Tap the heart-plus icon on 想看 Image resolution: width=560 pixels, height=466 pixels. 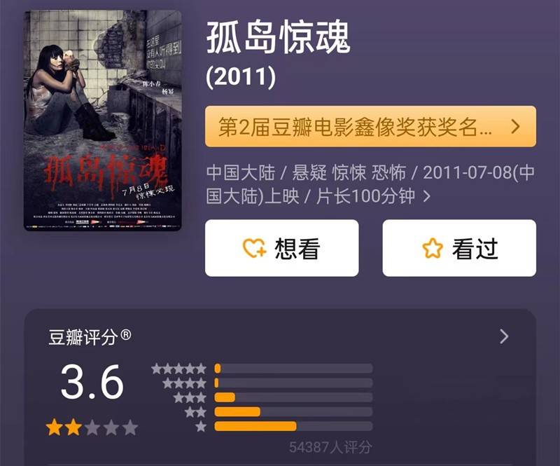point(254,248)
